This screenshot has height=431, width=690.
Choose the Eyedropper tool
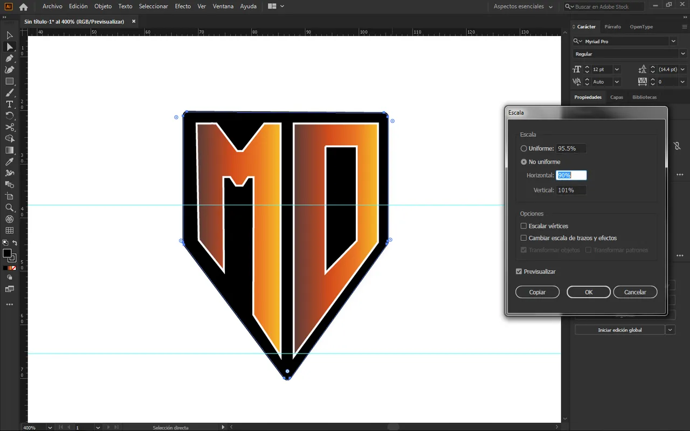point(10,162)
